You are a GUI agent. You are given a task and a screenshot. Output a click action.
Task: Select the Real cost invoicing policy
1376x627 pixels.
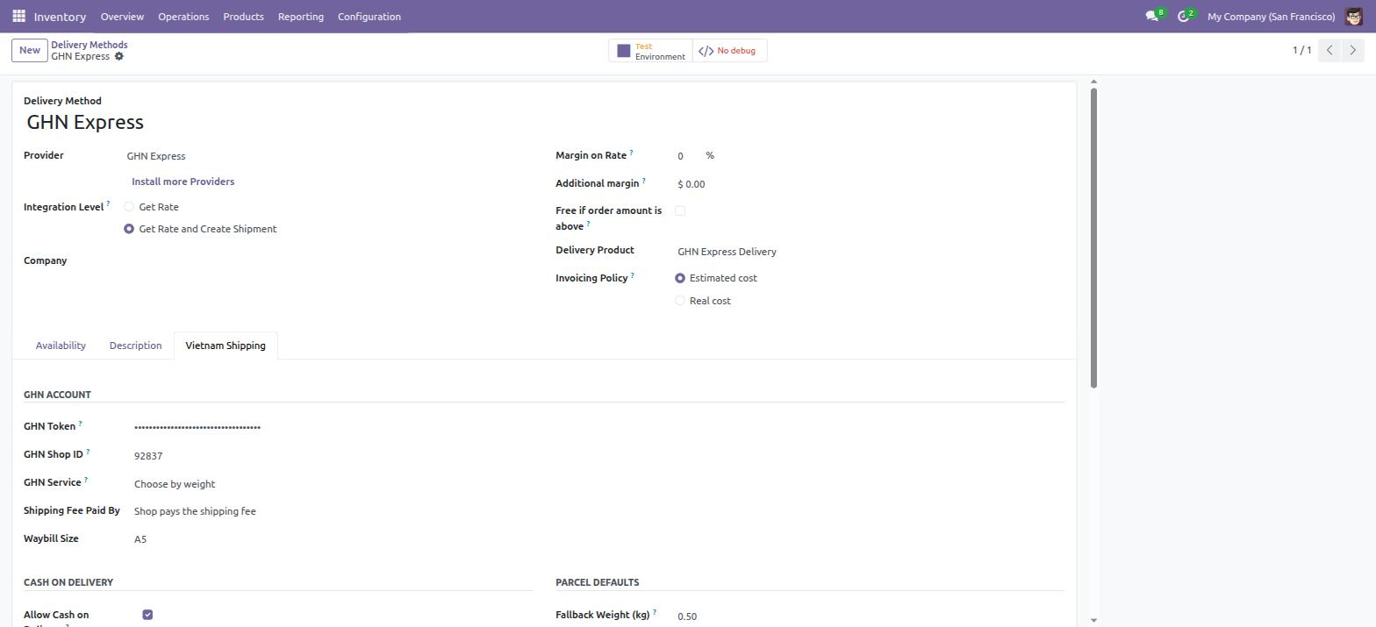click(680, 301)
